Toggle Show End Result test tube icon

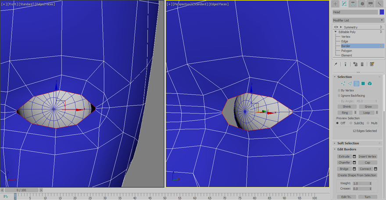point(345,64)
